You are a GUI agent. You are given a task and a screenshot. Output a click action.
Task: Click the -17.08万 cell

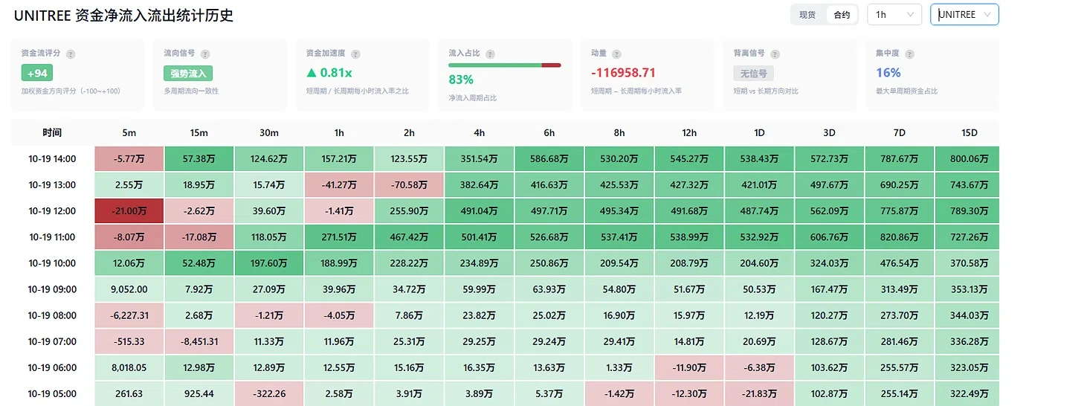click(x=199, y=237)
